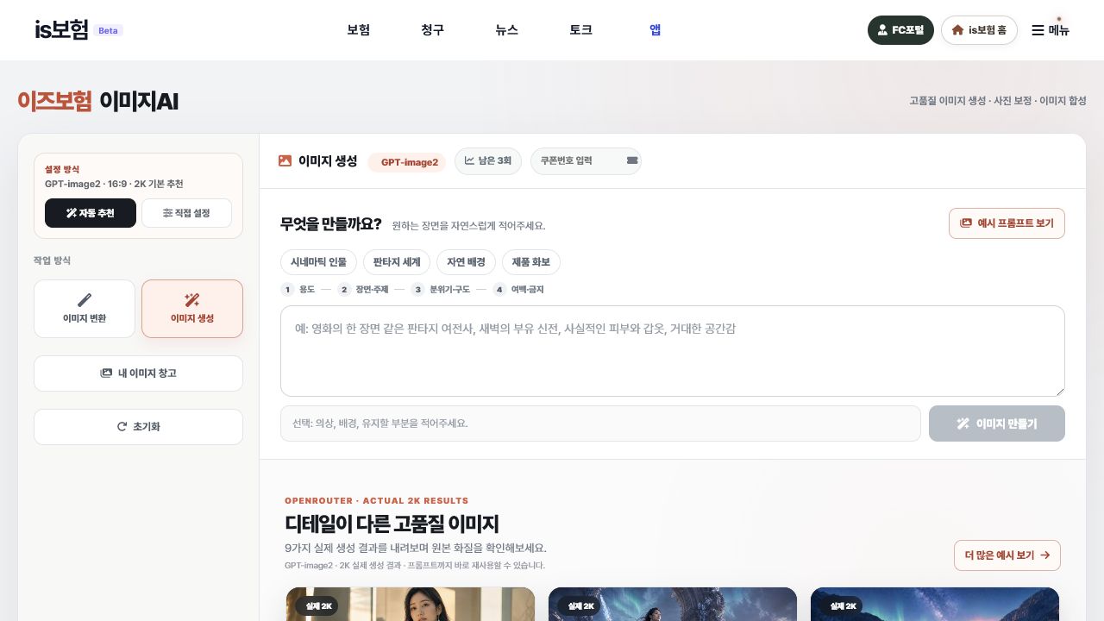Pick the 판타지 세계 preset chip
Image resolution: width=1104 pixels, height=621 pixels.
click(x=397, y=261)
